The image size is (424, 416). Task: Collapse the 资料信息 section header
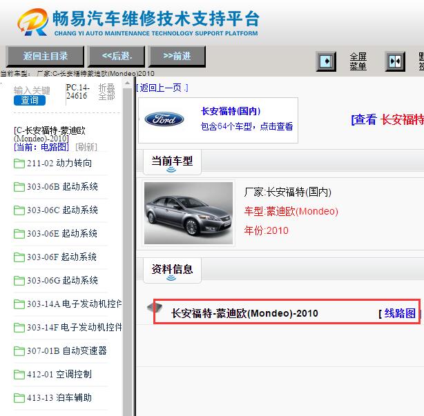coord(172,270)
